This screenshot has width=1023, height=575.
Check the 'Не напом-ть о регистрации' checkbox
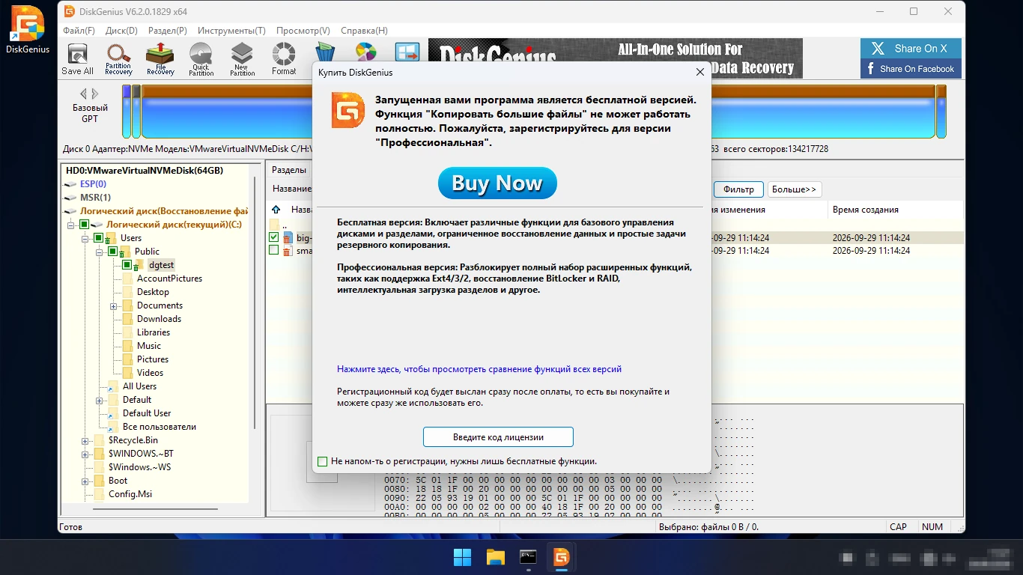(x=323, y=462)
